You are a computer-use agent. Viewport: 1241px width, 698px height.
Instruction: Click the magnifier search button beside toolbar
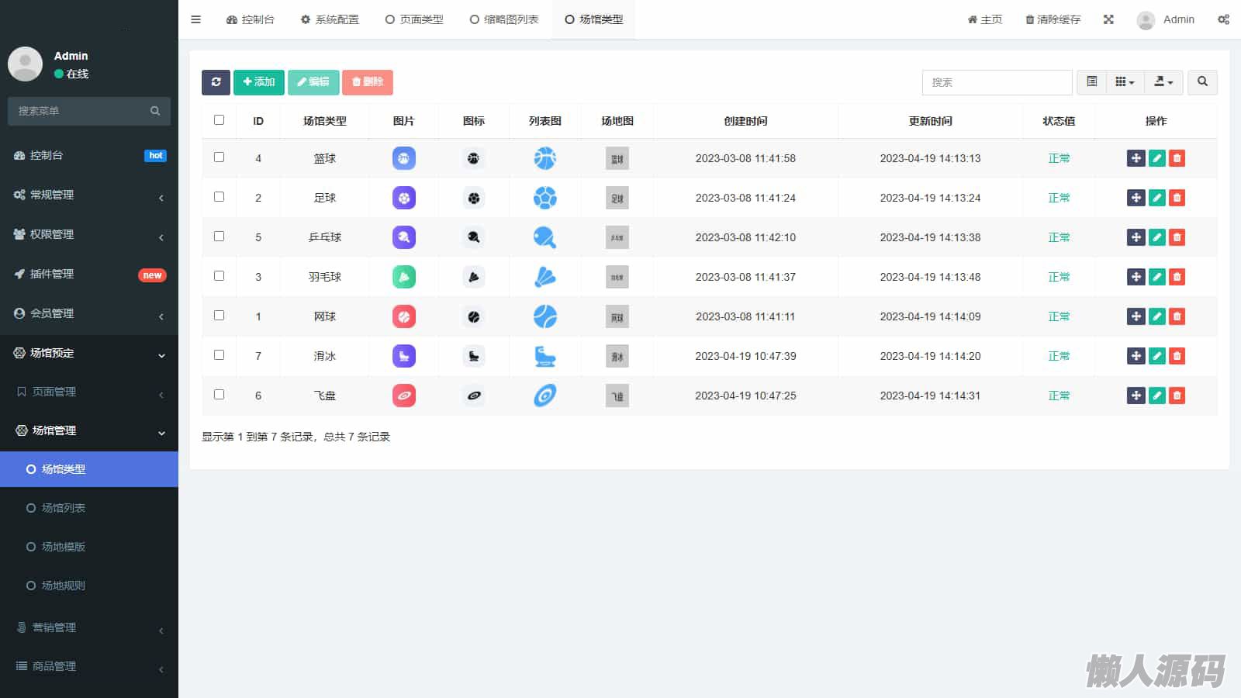point(1202,82)
